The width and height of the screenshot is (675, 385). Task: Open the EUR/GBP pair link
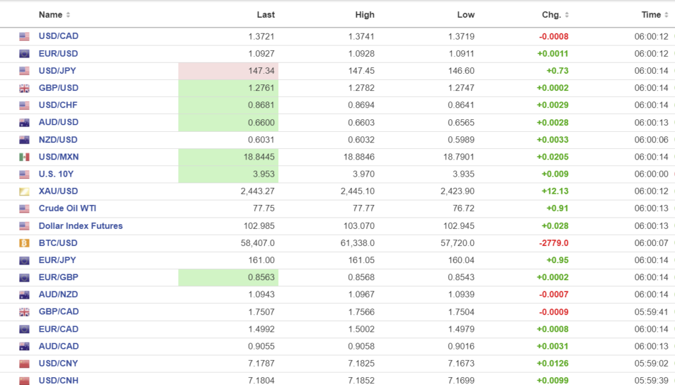58,278
